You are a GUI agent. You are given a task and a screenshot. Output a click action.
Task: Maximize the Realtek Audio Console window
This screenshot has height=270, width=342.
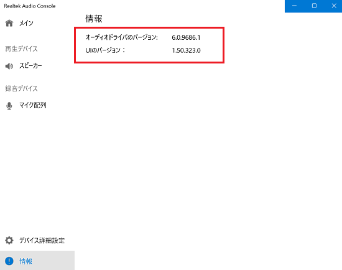[x=314, y=6]
